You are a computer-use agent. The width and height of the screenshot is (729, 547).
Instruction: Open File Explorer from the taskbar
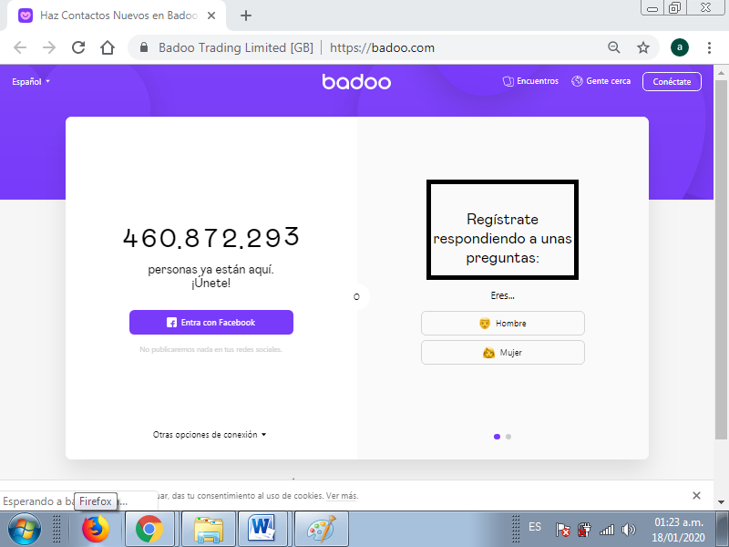209,529
